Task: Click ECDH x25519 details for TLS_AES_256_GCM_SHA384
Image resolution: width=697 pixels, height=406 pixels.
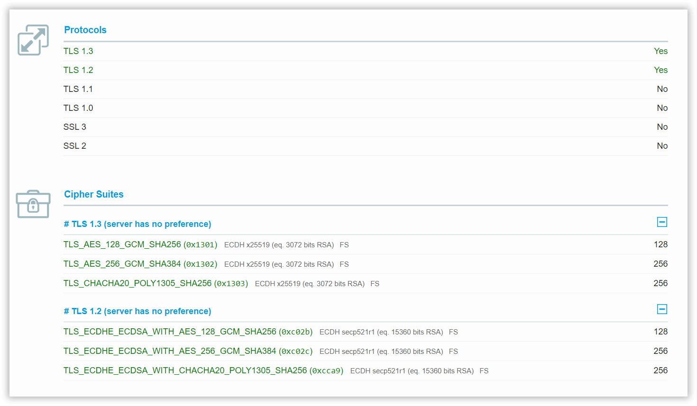Action: tap(279, 264)
